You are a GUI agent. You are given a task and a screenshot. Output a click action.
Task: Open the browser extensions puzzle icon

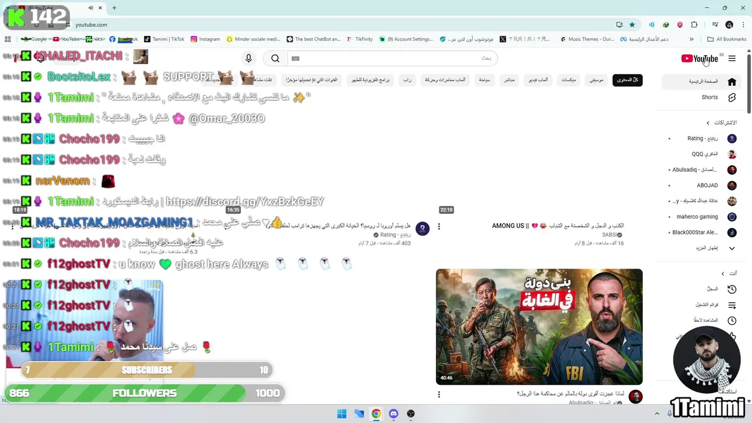tap(694, 25)
